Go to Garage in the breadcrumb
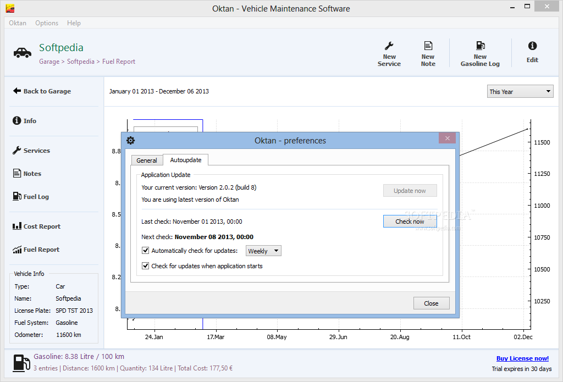 pyautogui.click(x=49, y=62)
